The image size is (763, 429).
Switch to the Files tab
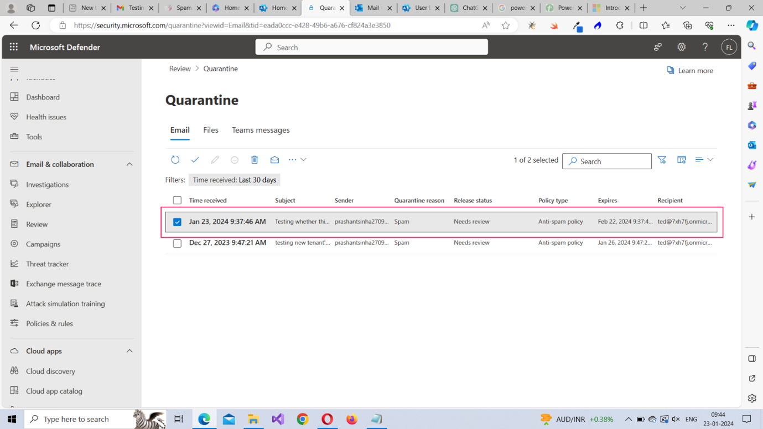coord(210,130)
